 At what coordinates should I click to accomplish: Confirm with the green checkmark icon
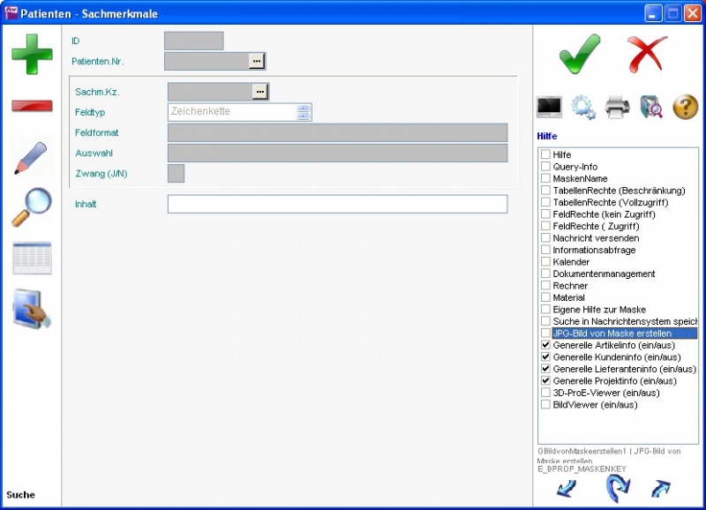[x=580, y=55]
